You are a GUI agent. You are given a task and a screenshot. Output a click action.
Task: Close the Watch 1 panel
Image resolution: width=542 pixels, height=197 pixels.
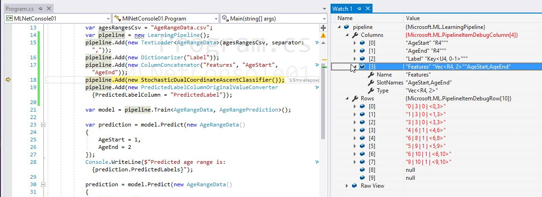pyautogui.click(x=368, y=9)
